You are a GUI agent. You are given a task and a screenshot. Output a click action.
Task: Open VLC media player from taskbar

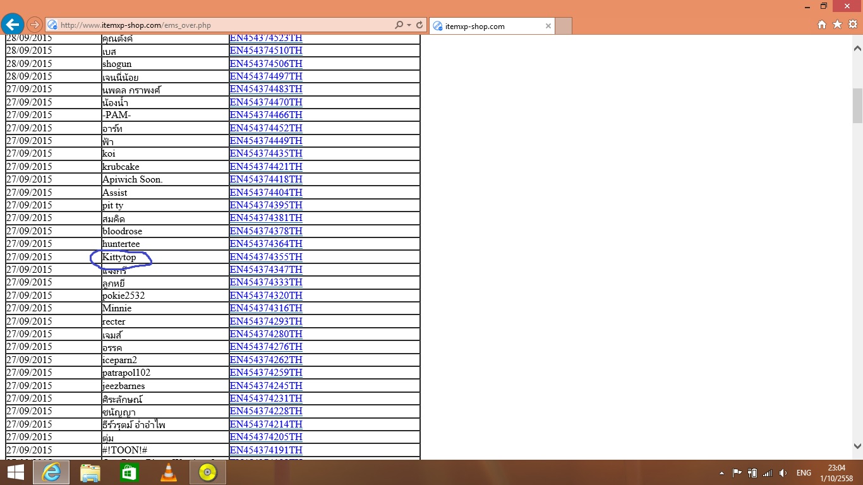point(169,472)
